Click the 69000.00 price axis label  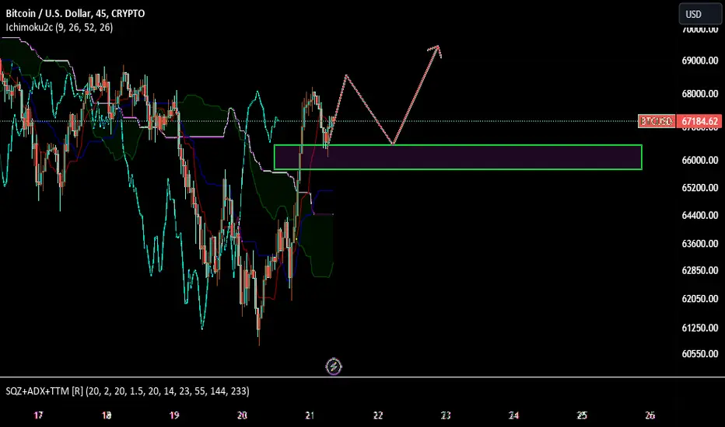(699, 61)
